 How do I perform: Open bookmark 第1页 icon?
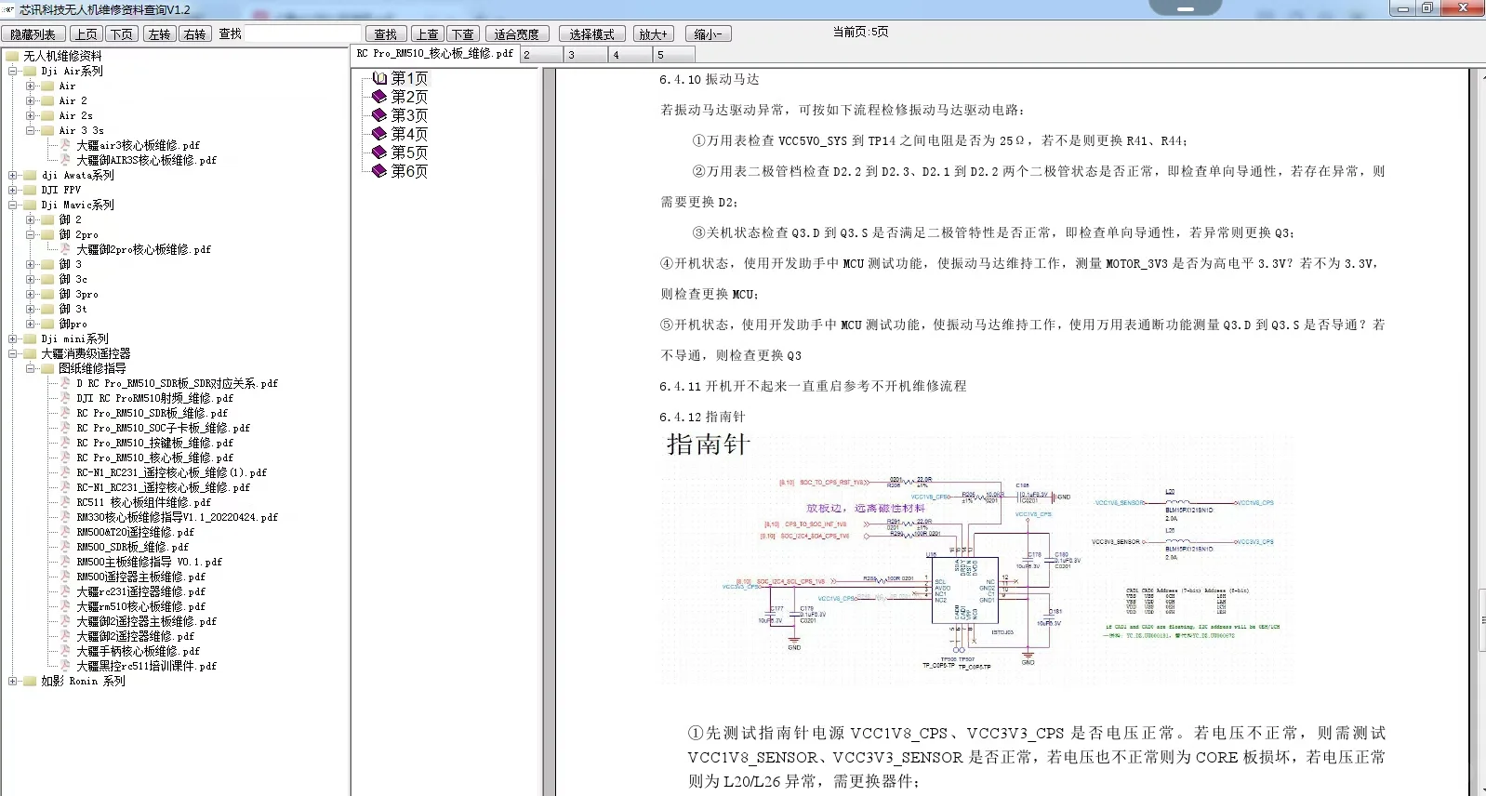click(379, 78)
